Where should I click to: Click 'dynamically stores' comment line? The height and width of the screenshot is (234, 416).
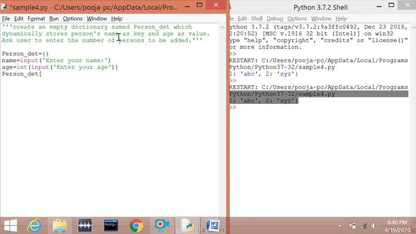105,34
